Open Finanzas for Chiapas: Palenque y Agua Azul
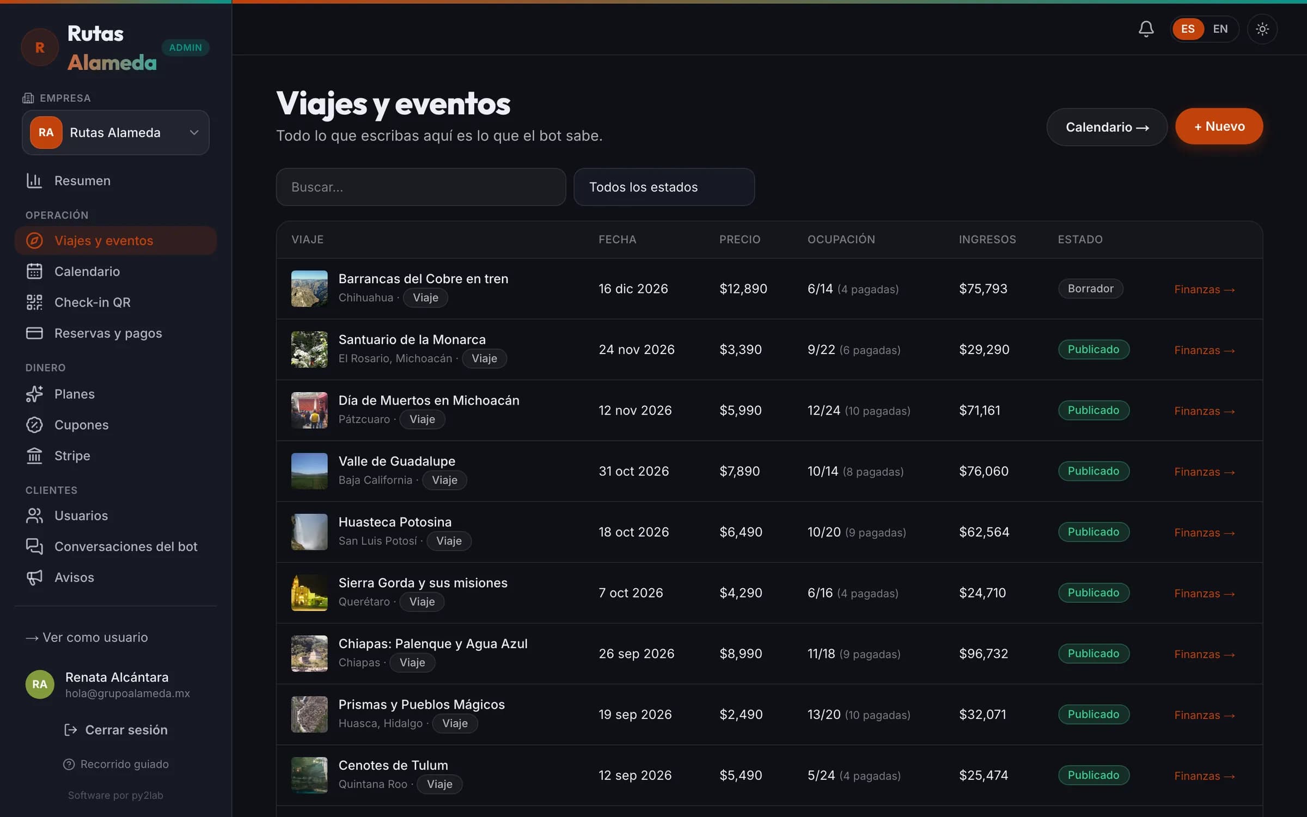Viewport: 1307px width, 817px height. (x=1204, y=654)
